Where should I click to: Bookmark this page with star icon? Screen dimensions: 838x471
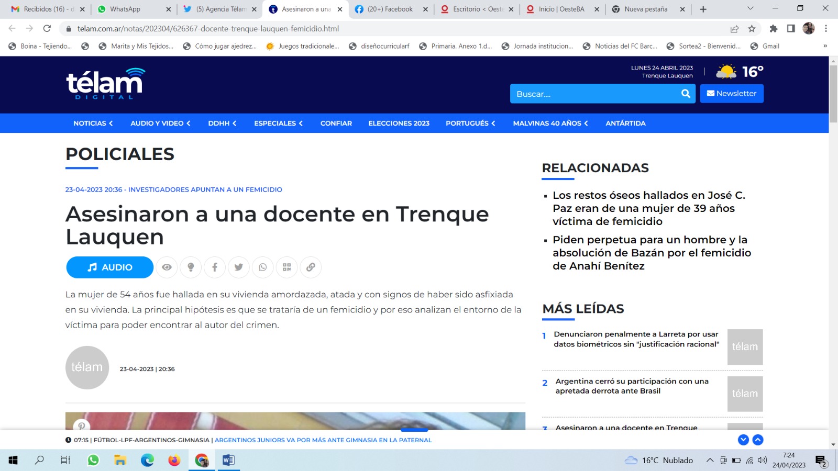point(752,29)
